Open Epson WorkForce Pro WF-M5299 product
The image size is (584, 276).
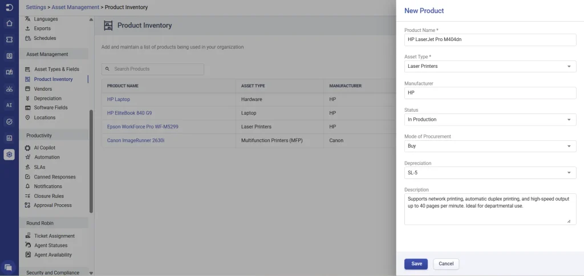tap(143, 127)
